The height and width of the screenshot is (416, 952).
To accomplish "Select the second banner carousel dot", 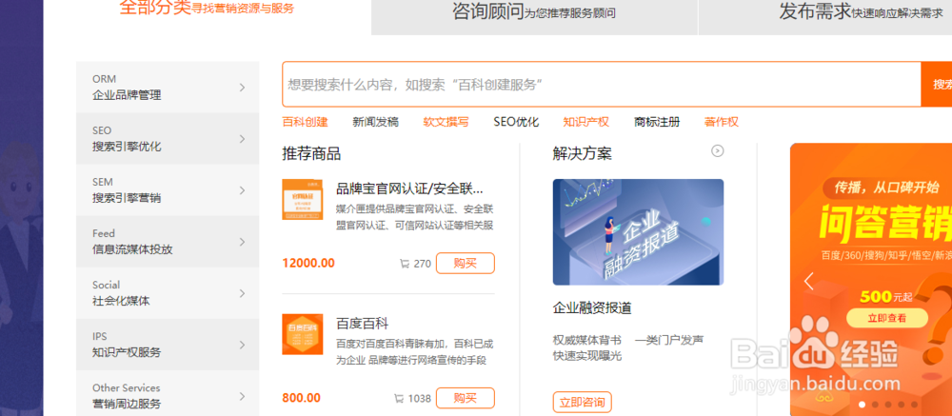I will click(x=875, y=405).
